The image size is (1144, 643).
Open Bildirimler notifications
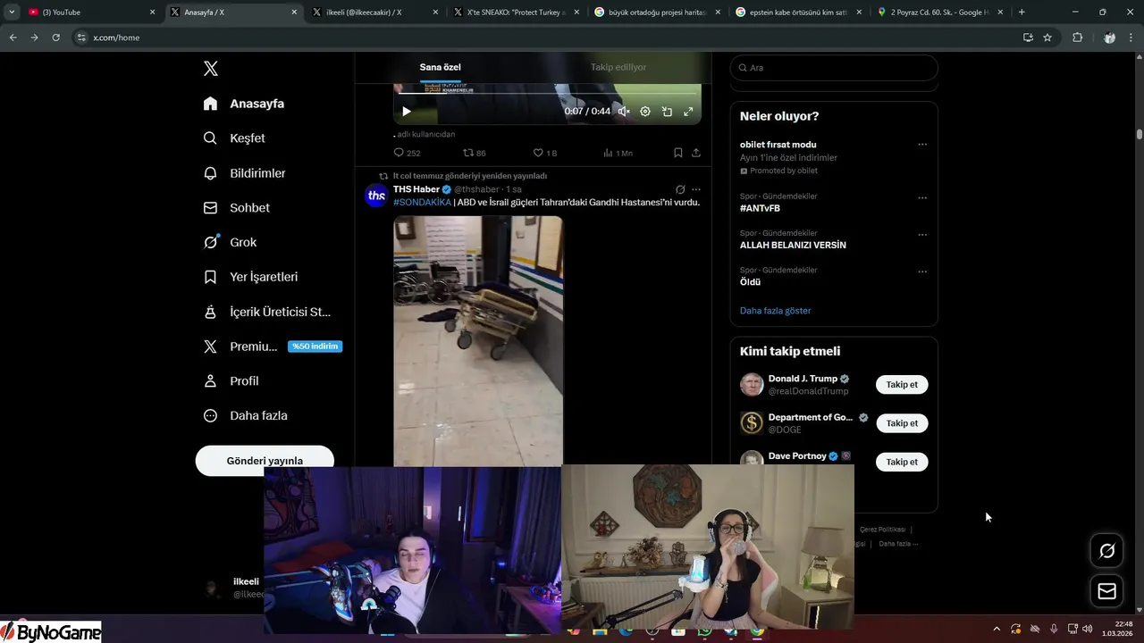point(245,173)
